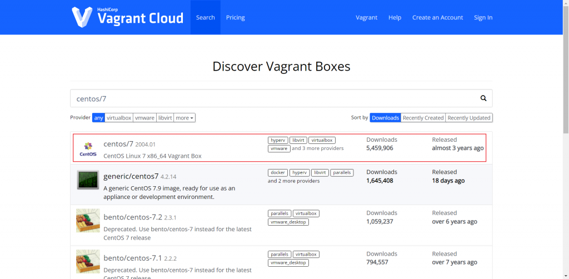
Task: Open the generic/centos7 box title
Action: 131,177
